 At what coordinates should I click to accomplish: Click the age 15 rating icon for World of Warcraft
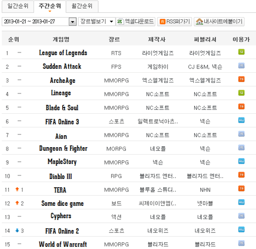tap(241, 243)
